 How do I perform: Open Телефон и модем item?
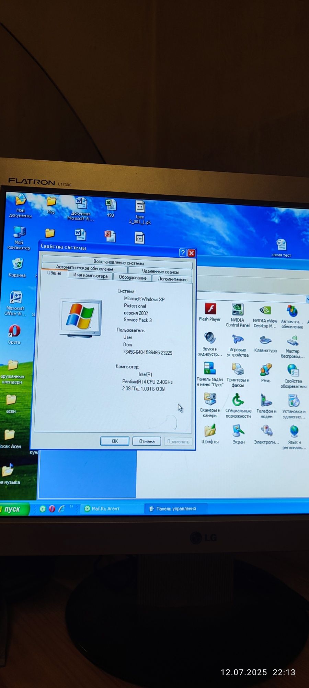click(x=266, y=407)
